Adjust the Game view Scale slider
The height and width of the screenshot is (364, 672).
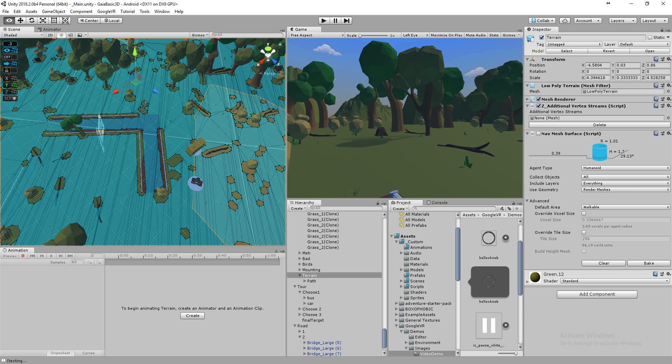360,35
